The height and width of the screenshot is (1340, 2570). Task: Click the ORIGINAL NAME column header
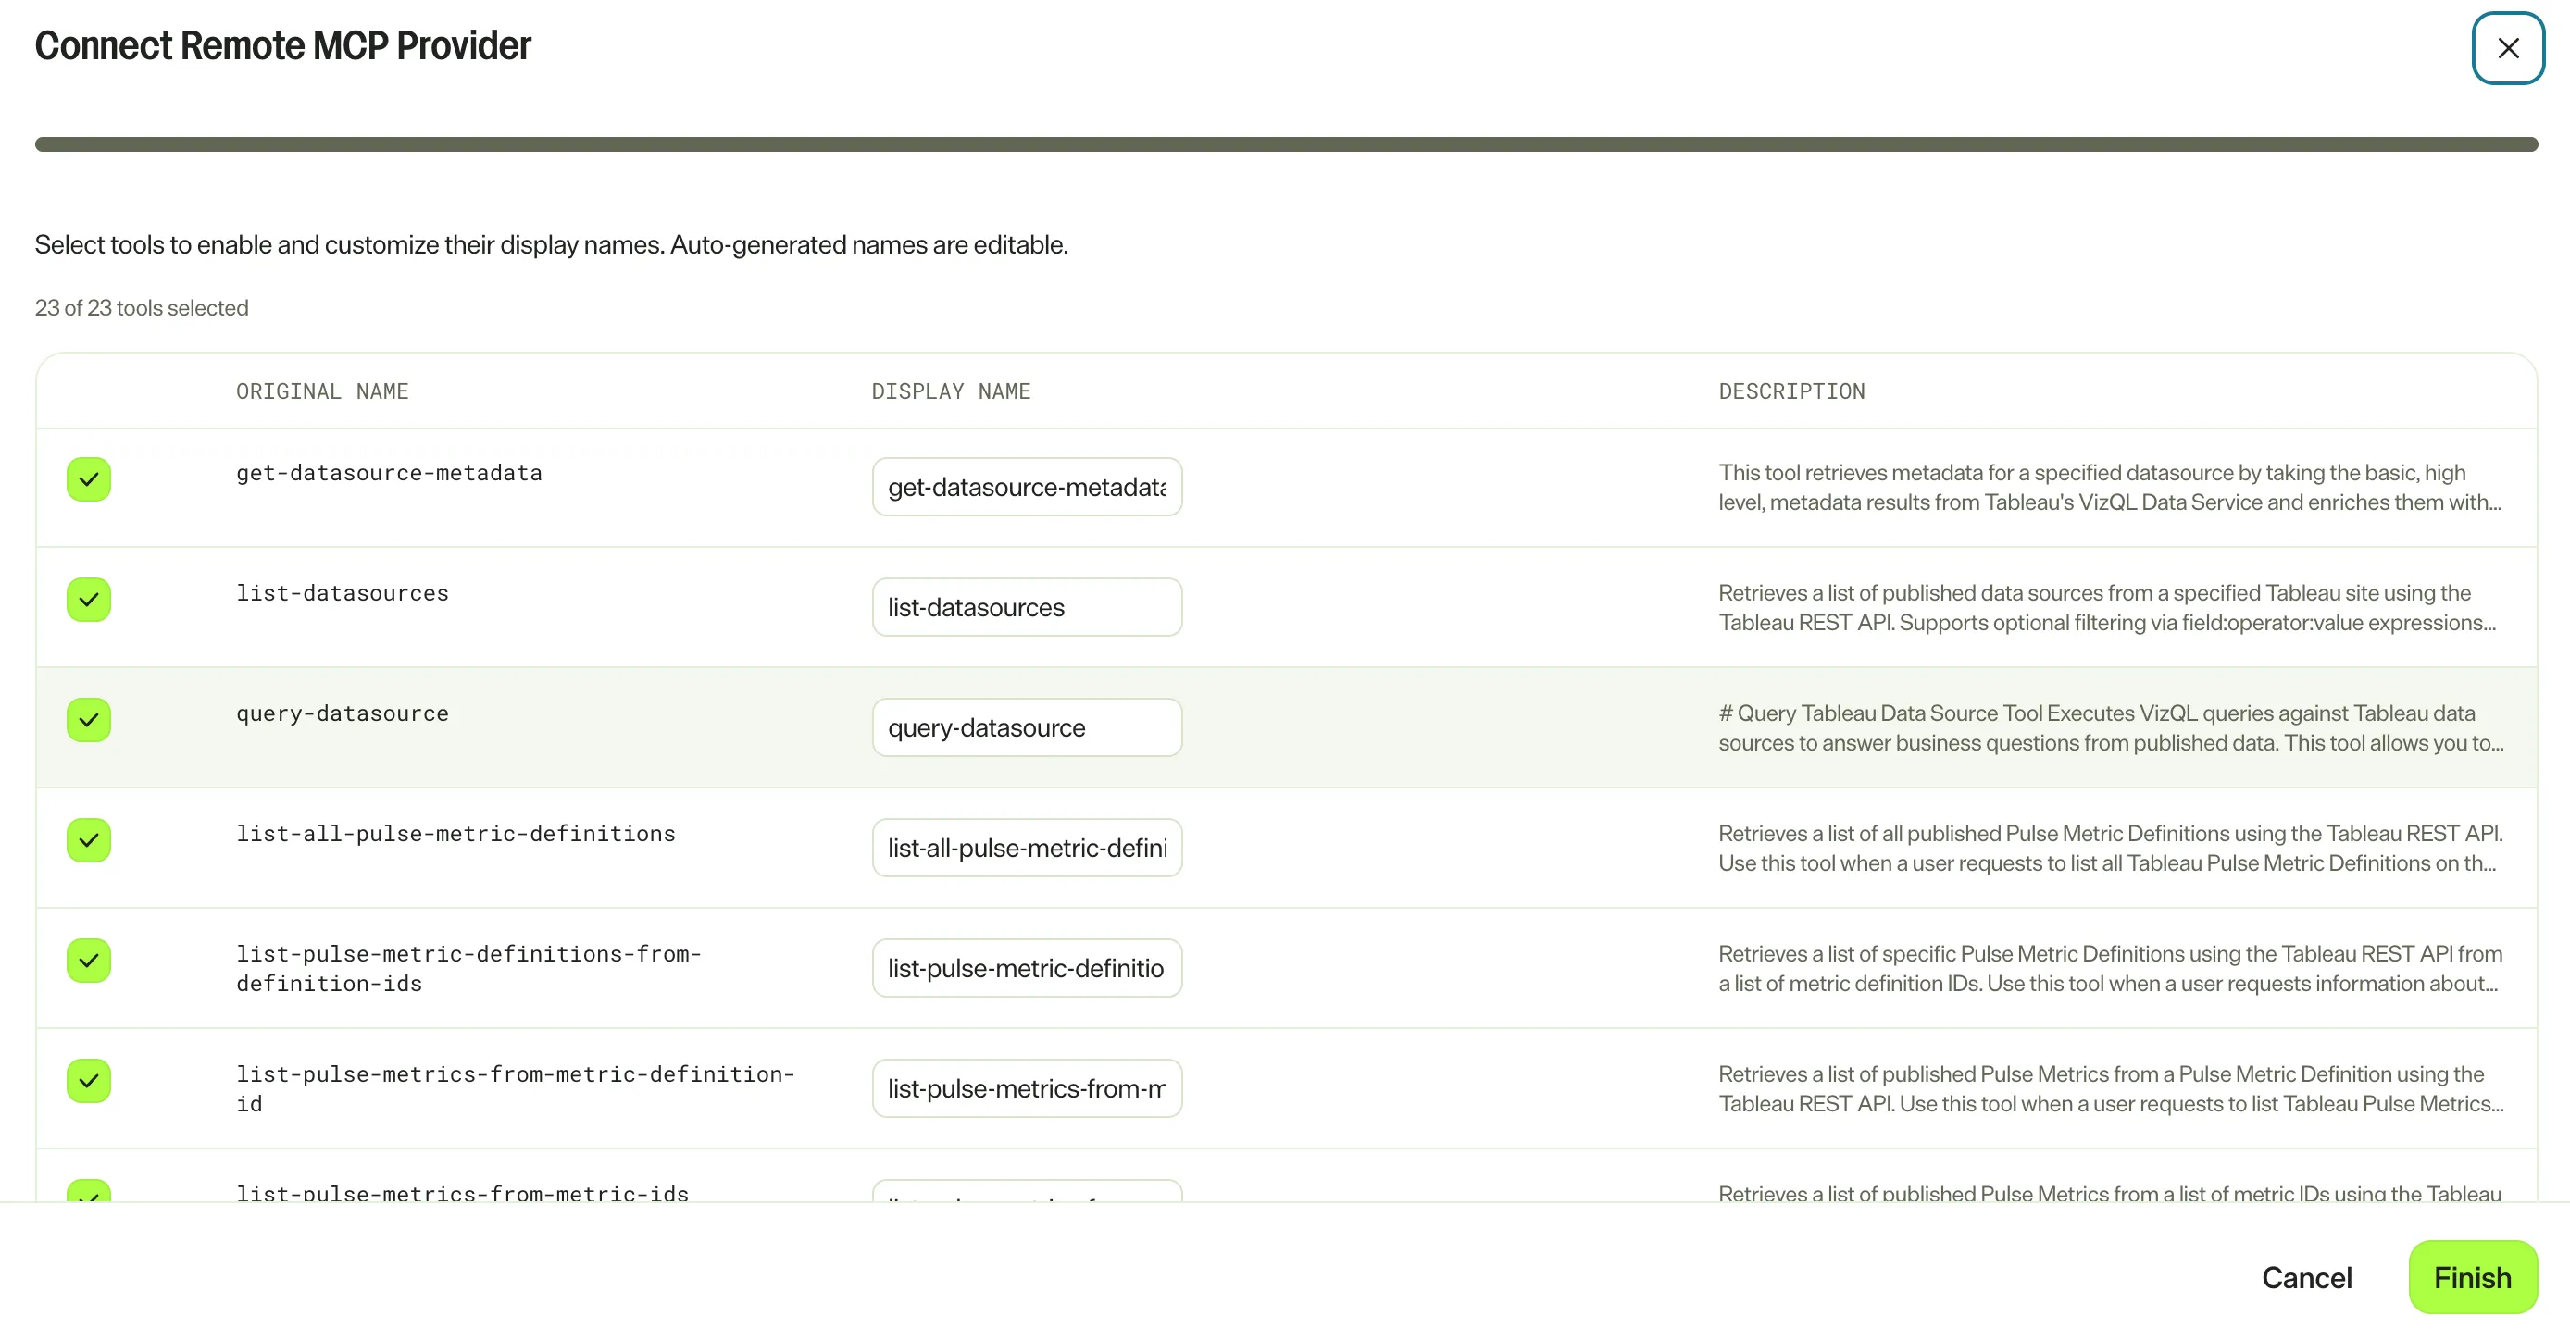[x=322, y=391]
